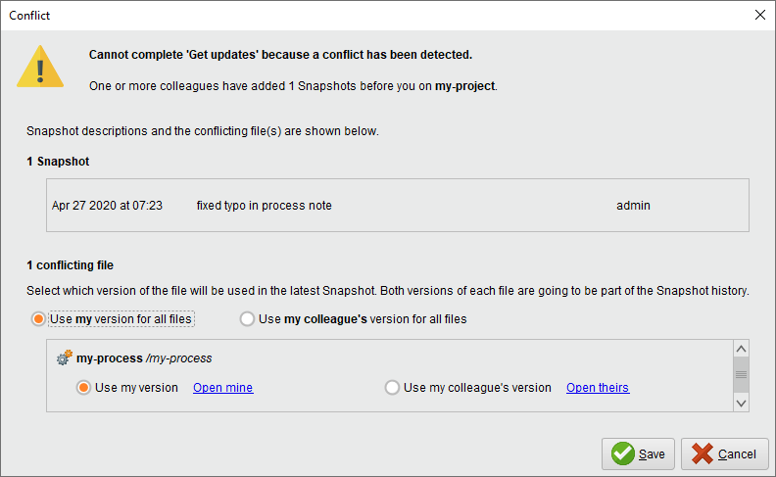Select the 'fixed typo in process note' snapshot

pos(264,206)
